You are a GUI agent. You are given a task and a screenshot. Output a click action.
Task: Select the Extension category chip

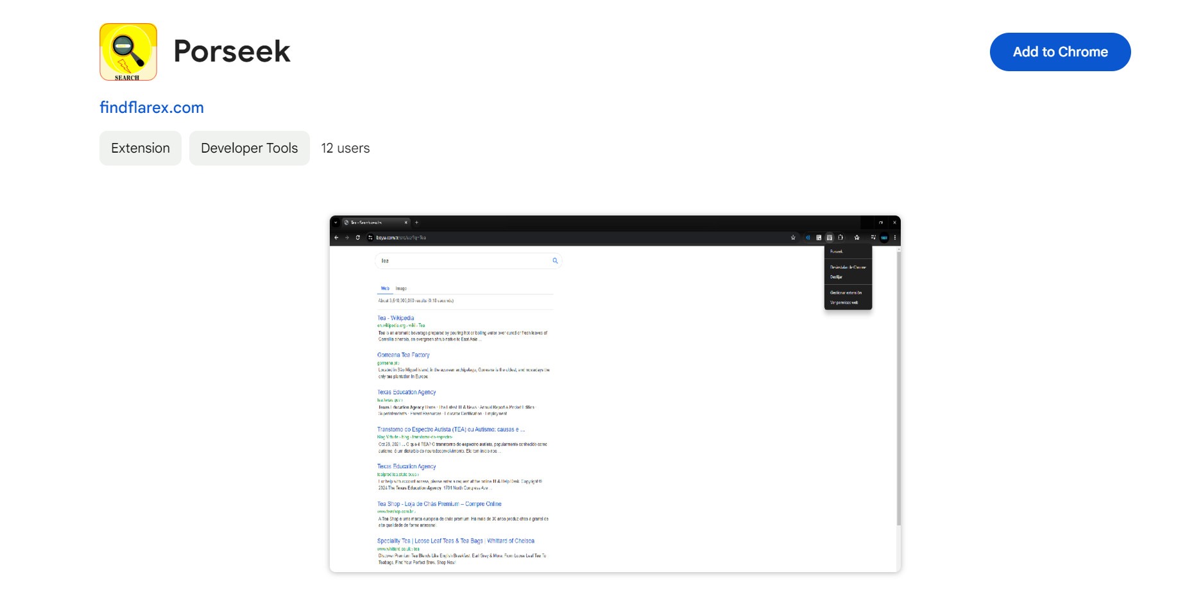[x=141, y=148]
